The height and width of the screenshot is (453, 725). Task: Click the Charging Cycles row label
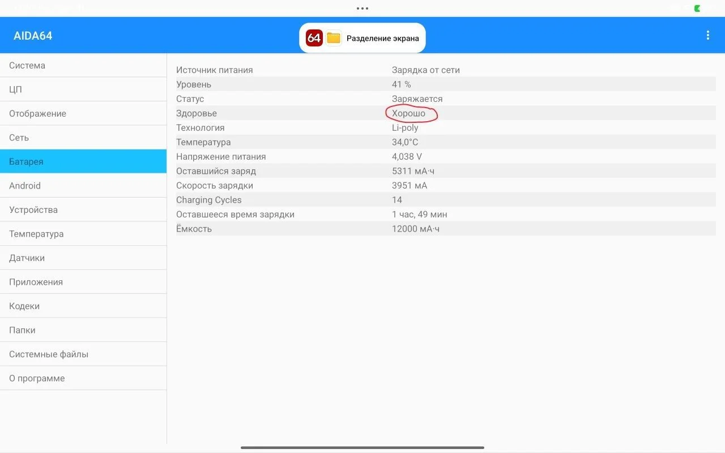pyautogui.click(x=209, y=200)
